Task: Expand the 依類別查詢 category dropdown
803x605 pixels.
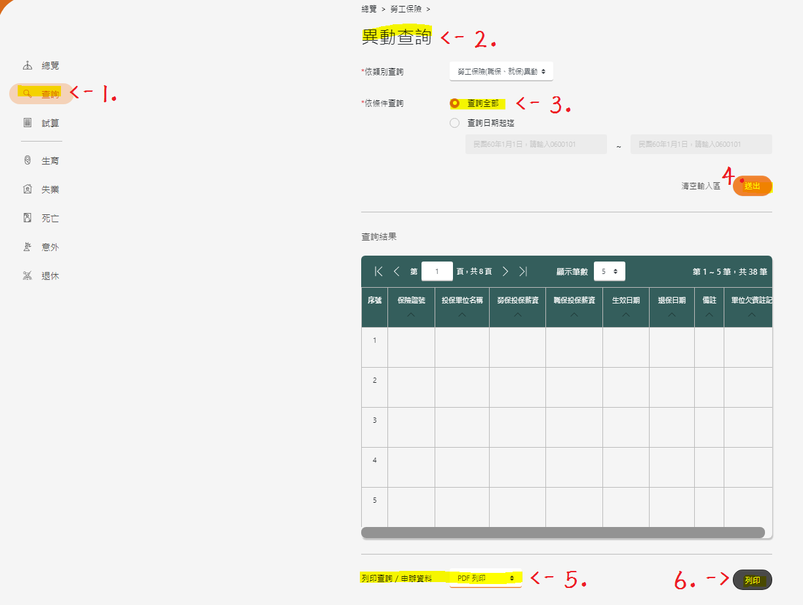Action: (x=501, y=71)
